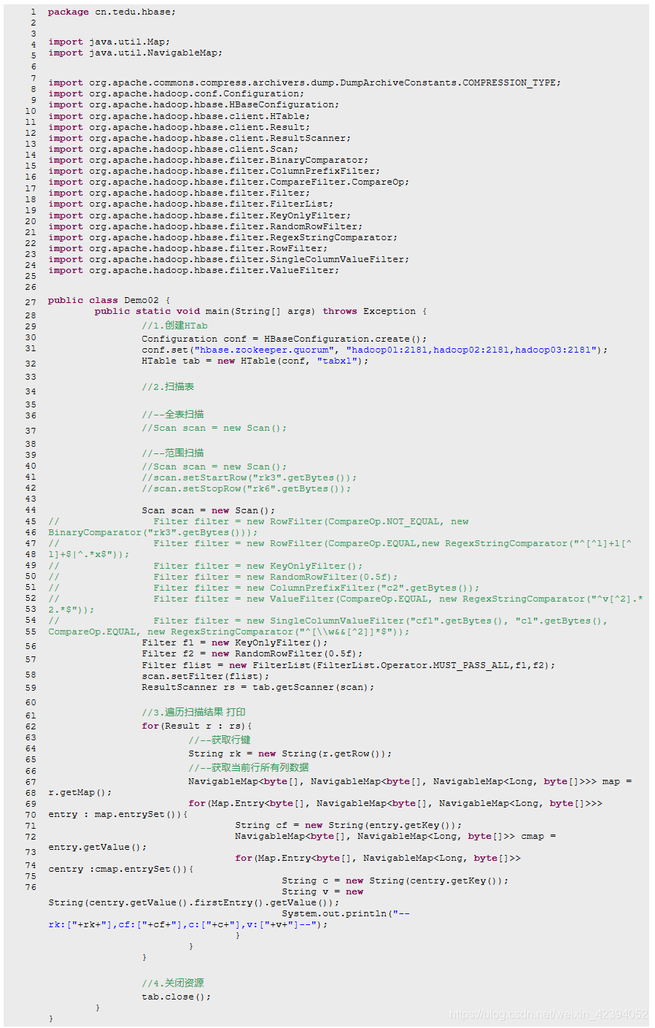655x1028 pixels.
Task: Click 'entry.getValue();' text
Action: tap(98, 847)
